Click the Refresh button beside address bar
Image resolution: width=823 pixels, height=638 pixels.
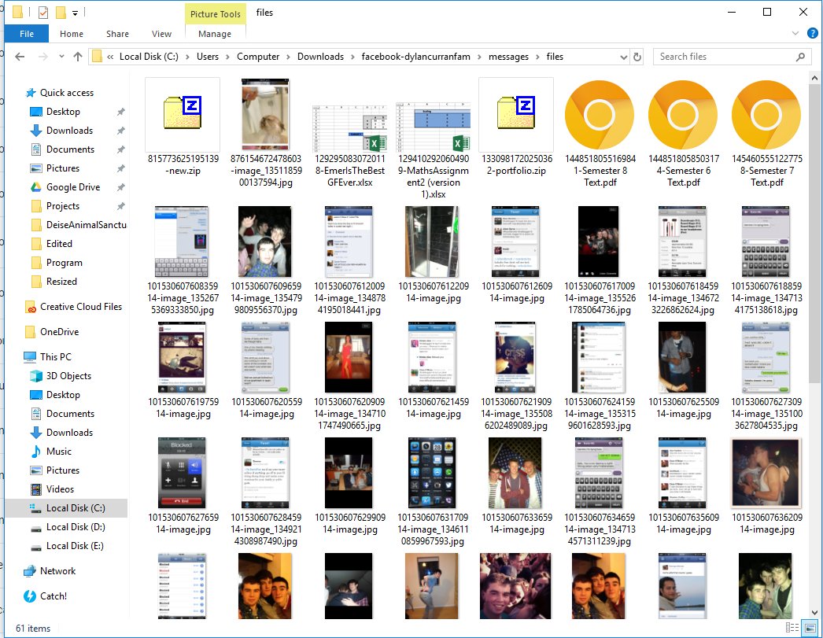coord(637,57)
